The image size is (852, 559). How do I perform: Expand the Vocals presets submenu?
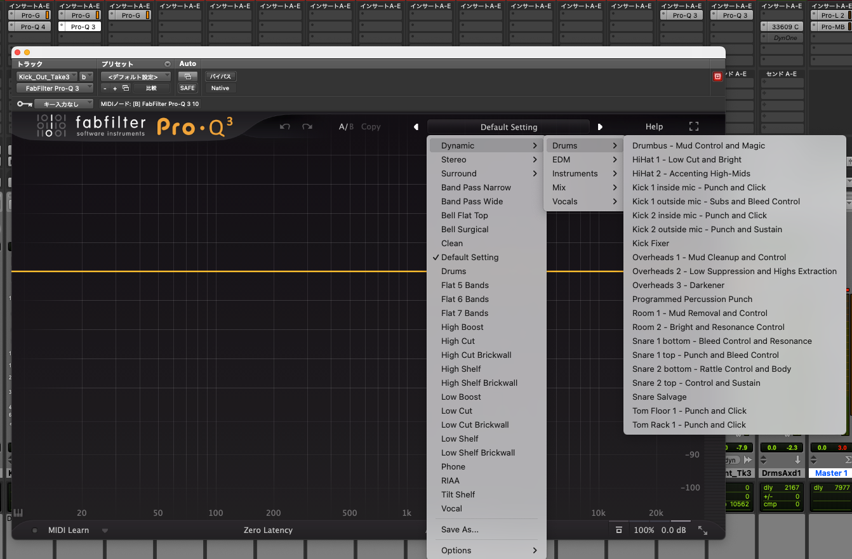(583, 202)
